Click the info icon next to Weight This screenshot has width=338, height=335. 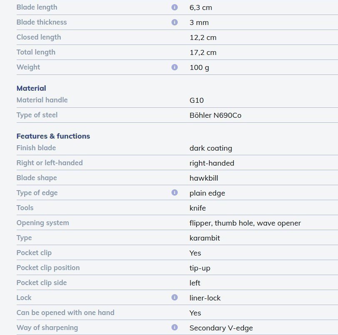point(174,67)
